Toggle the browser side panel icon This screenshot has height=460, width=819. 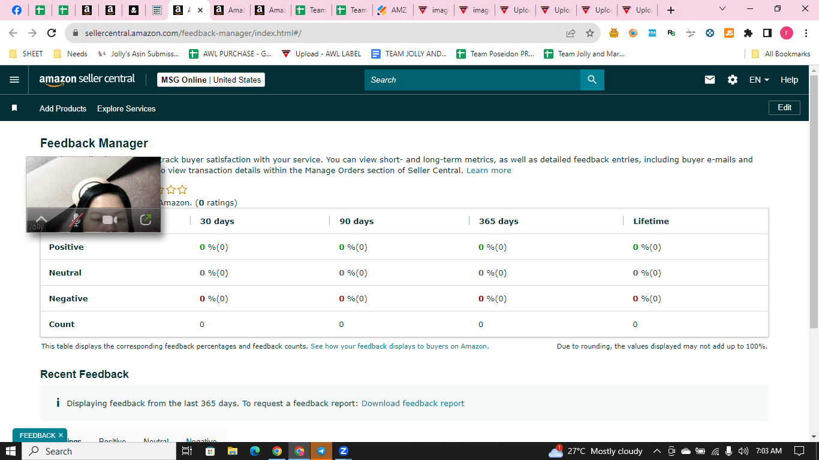point(767,33)
